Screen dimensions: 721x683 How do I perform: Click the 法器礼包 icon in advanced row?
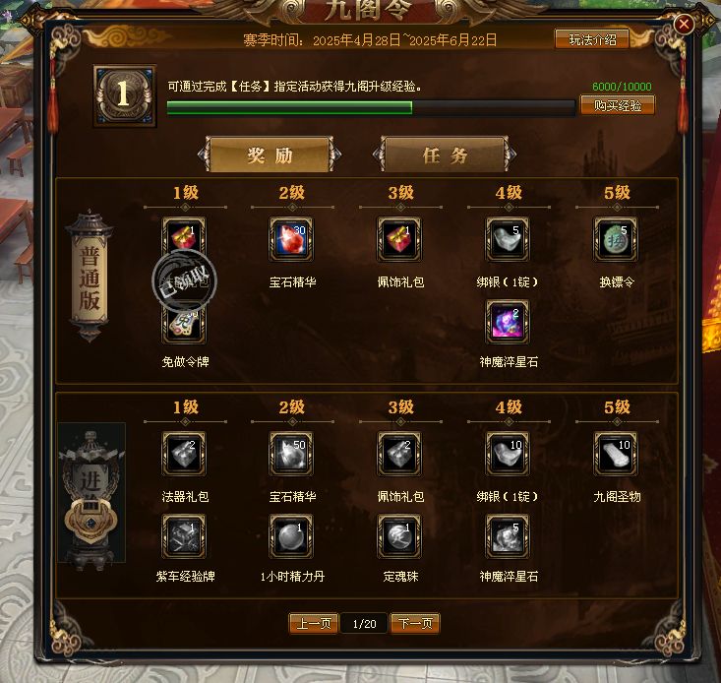click(184, 454)
